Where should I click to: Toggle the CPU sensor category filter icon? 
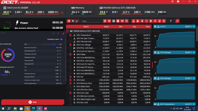(105, 21)
